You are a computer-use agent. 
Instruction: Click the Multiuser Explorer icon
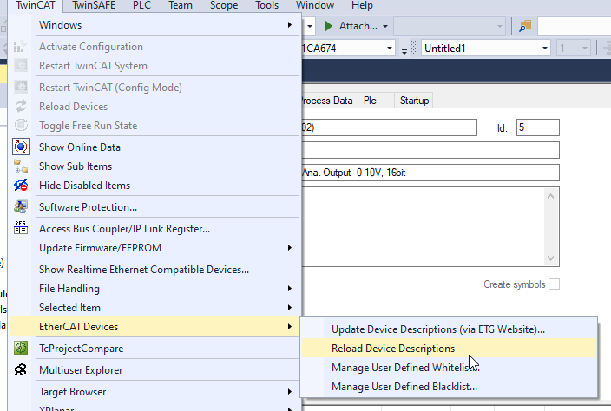21,369
